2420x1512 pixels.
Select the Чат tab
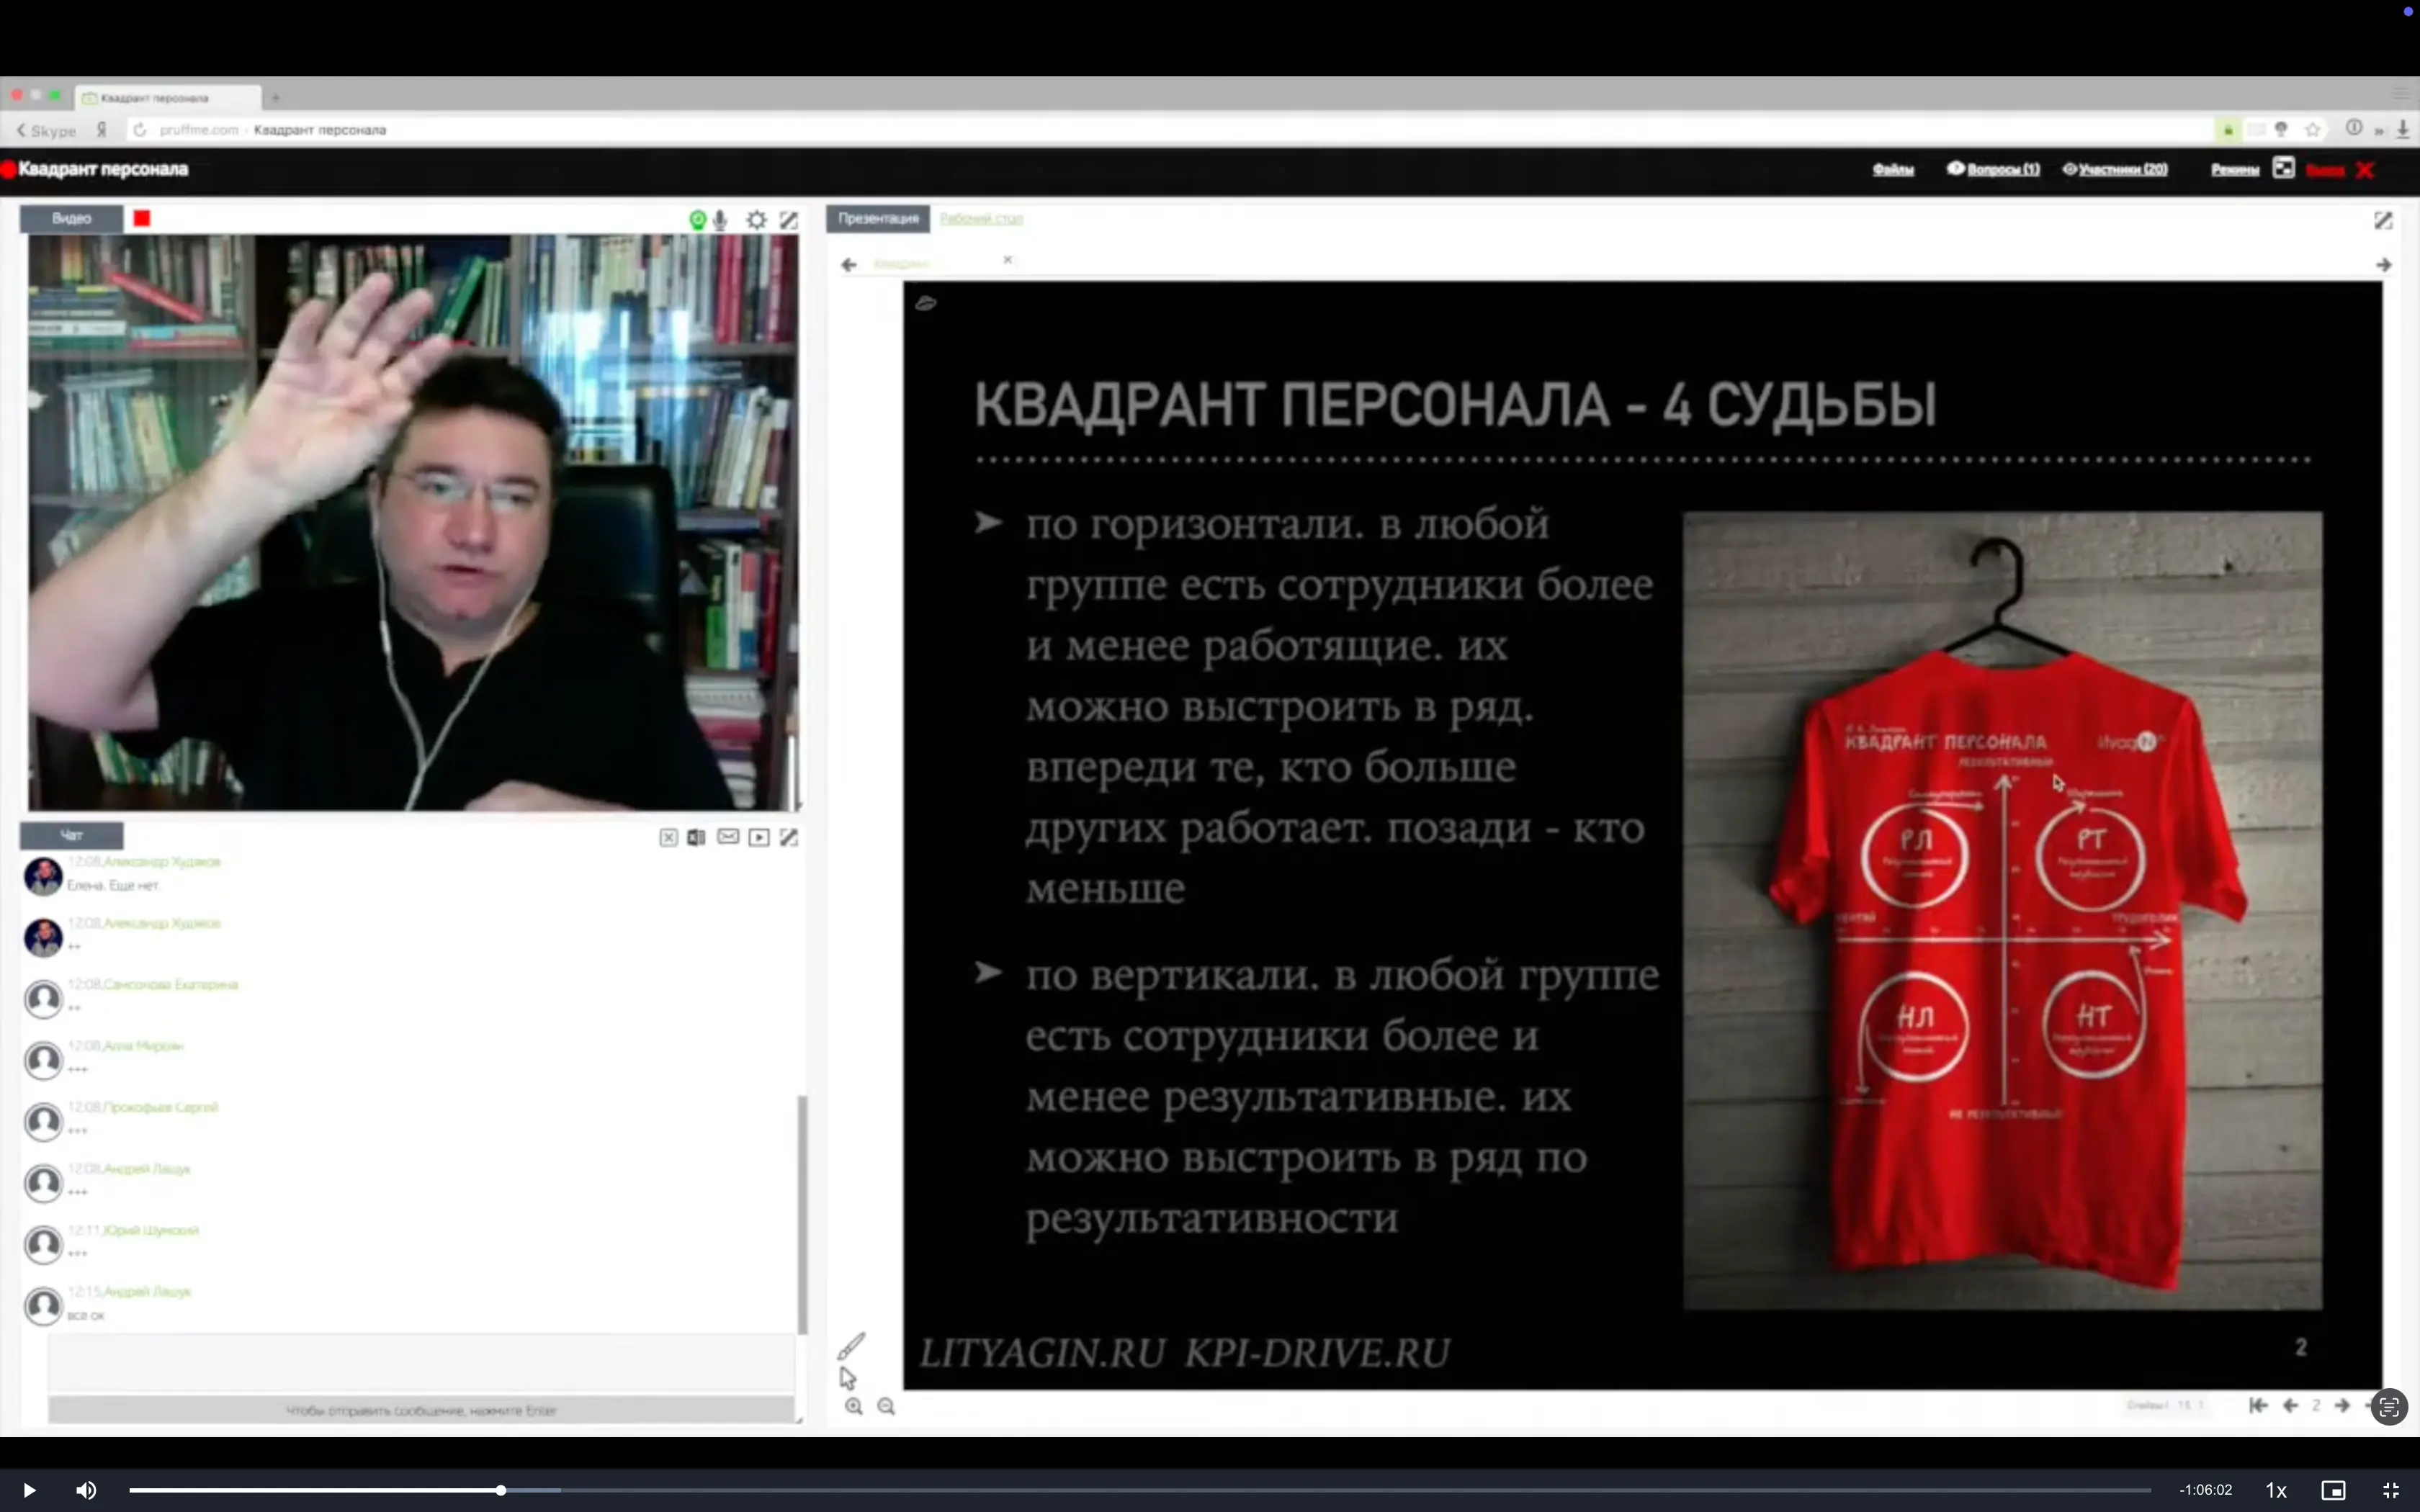[x=72, y=835]
